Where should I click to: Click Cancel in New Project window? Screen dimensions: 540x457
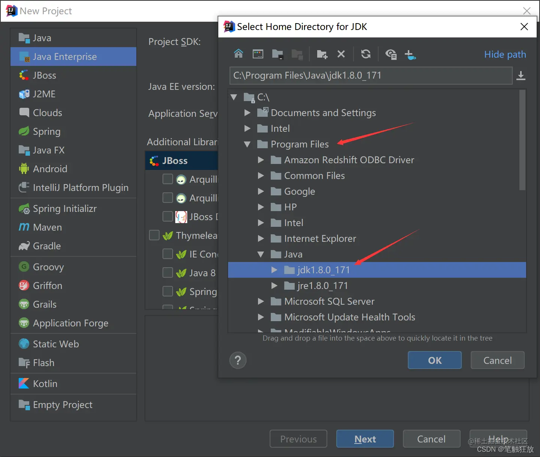431,439
